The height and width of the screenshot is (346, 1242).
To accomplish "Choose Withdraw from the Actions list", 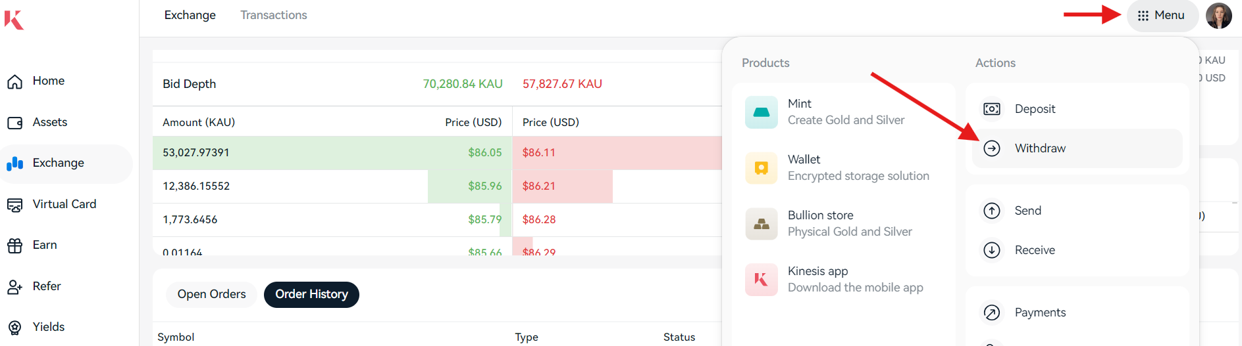I will (1039, 148).
